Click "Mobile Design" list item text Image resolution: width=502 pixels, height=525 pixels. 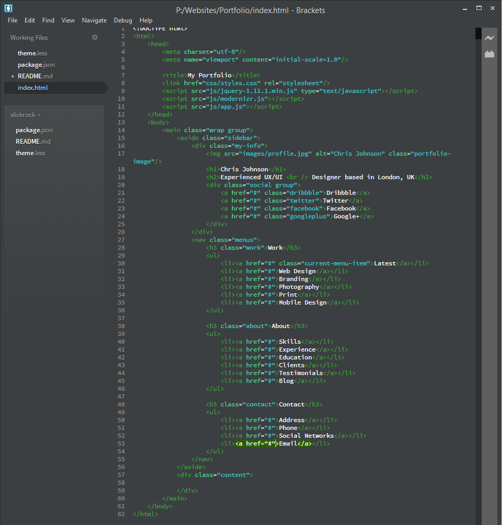click(303, 302)
